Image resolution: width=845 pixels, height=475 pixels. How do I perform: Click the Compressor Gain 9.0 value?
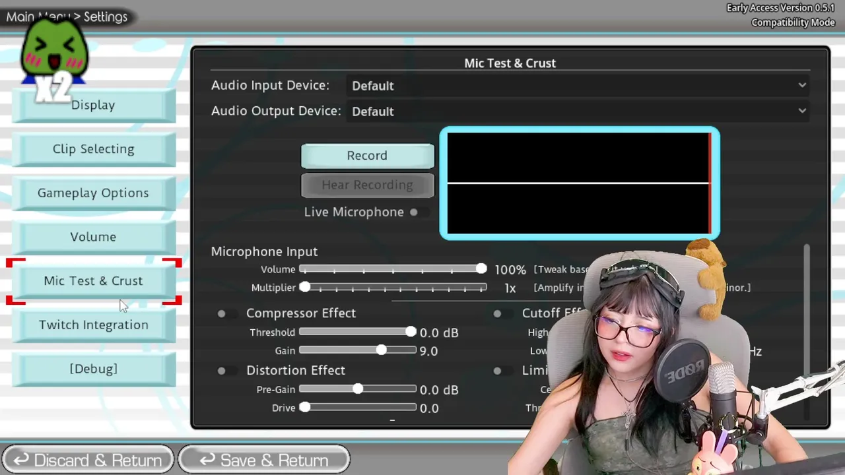point(428,351)
